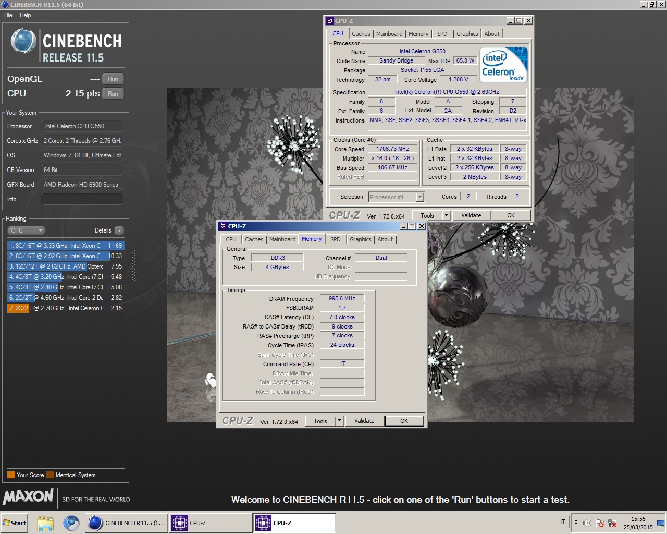Click the Intel Celeron inside logo
This screenshot has width=667, height=534.
pyautogui.click(x=504, y=65)
